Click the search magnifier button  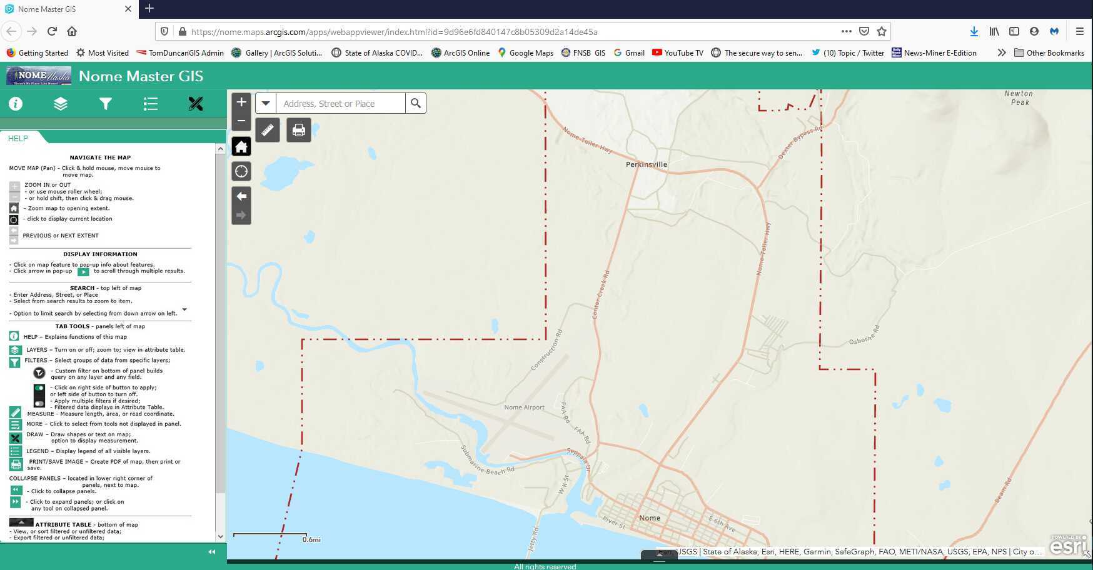tap(416, 103)
